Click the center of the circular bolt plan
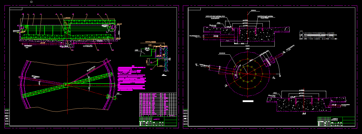 click(x=247, y=74)
